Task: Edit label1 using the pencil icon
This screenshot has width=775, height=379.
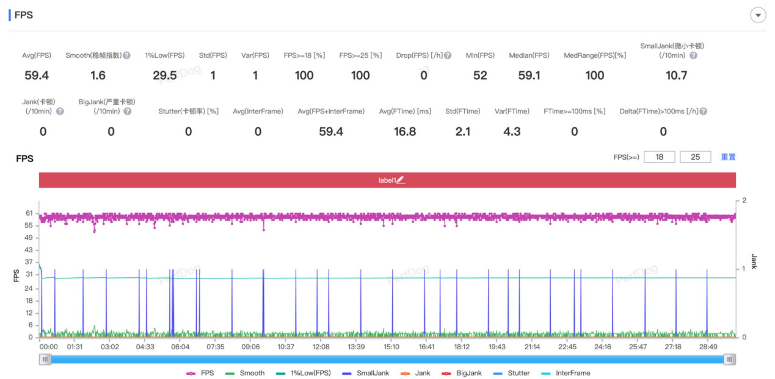Action: click(400, 180)
